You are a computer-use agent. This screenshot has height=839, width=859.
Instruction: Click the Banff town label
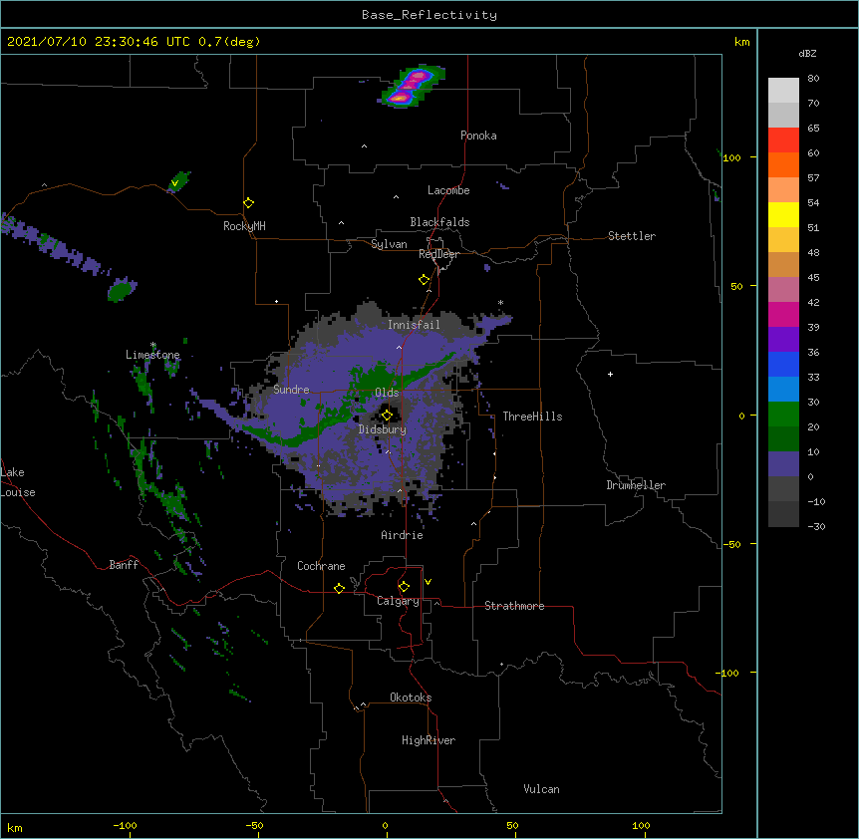pyautogui.click(x=124, y=565)
